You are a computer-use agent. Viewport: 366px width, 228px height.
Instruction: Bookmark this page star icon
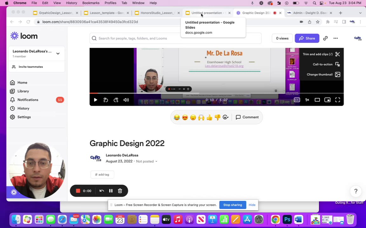[x=318, y=22]
